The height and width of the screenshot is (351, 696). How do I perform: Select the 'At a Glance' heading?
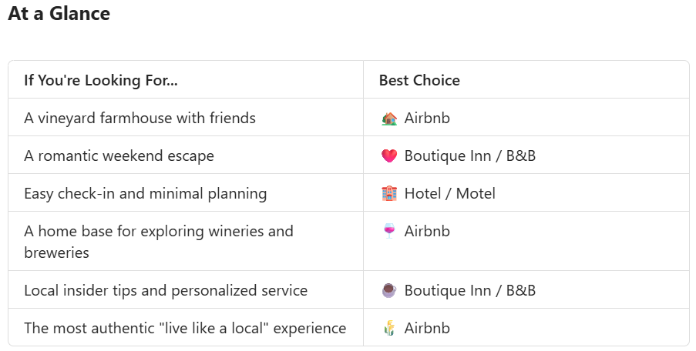pos(59,13)
